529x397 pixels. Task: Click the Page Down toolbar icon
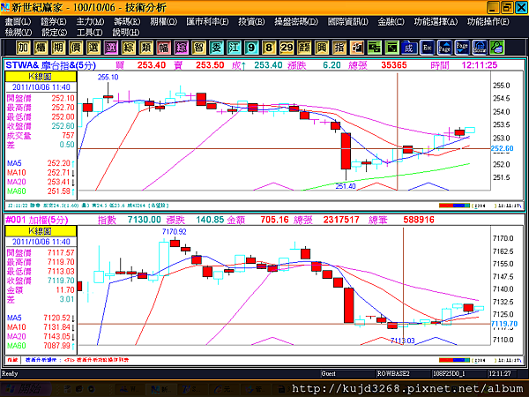462,48
